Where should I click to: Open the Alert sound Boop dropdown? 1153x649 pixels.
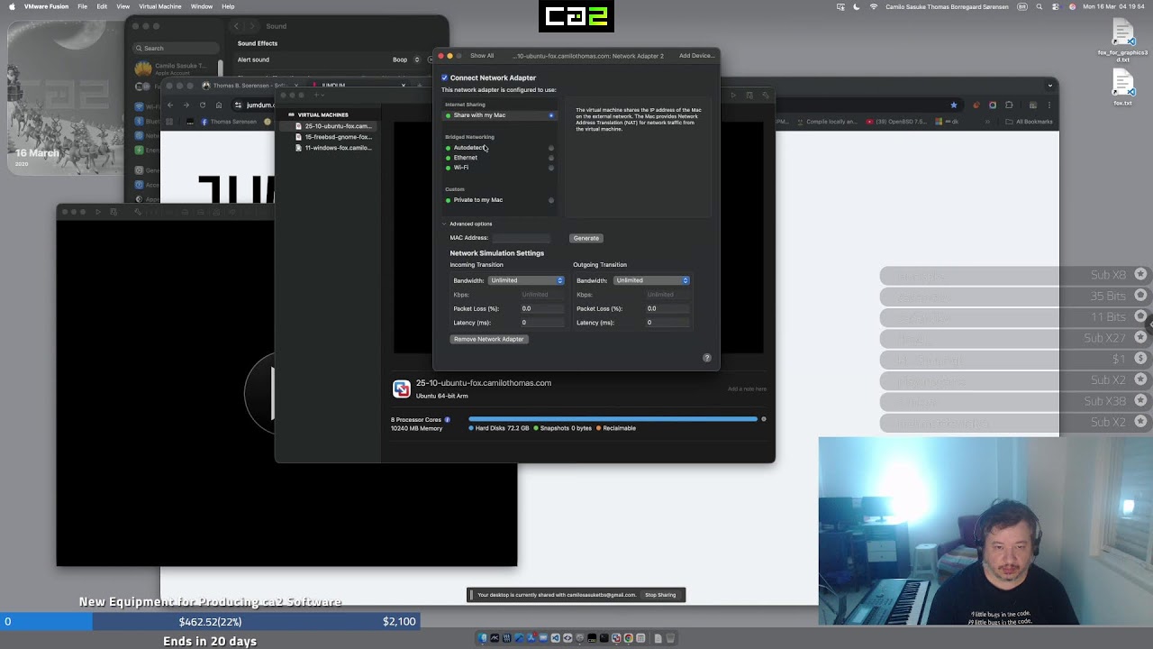[x=407, y=59]
